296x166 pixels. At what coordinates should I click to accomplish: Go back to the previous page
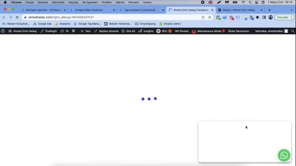[x=4, y=18]
